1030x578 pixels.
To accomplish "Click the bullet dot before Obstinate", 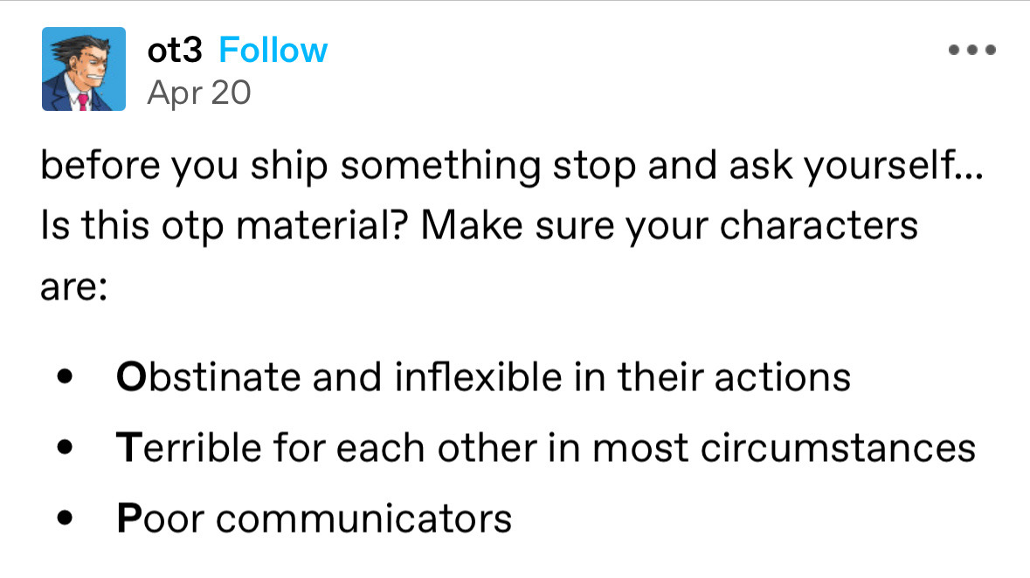I will pyautogui.click(x=64, y=378).
